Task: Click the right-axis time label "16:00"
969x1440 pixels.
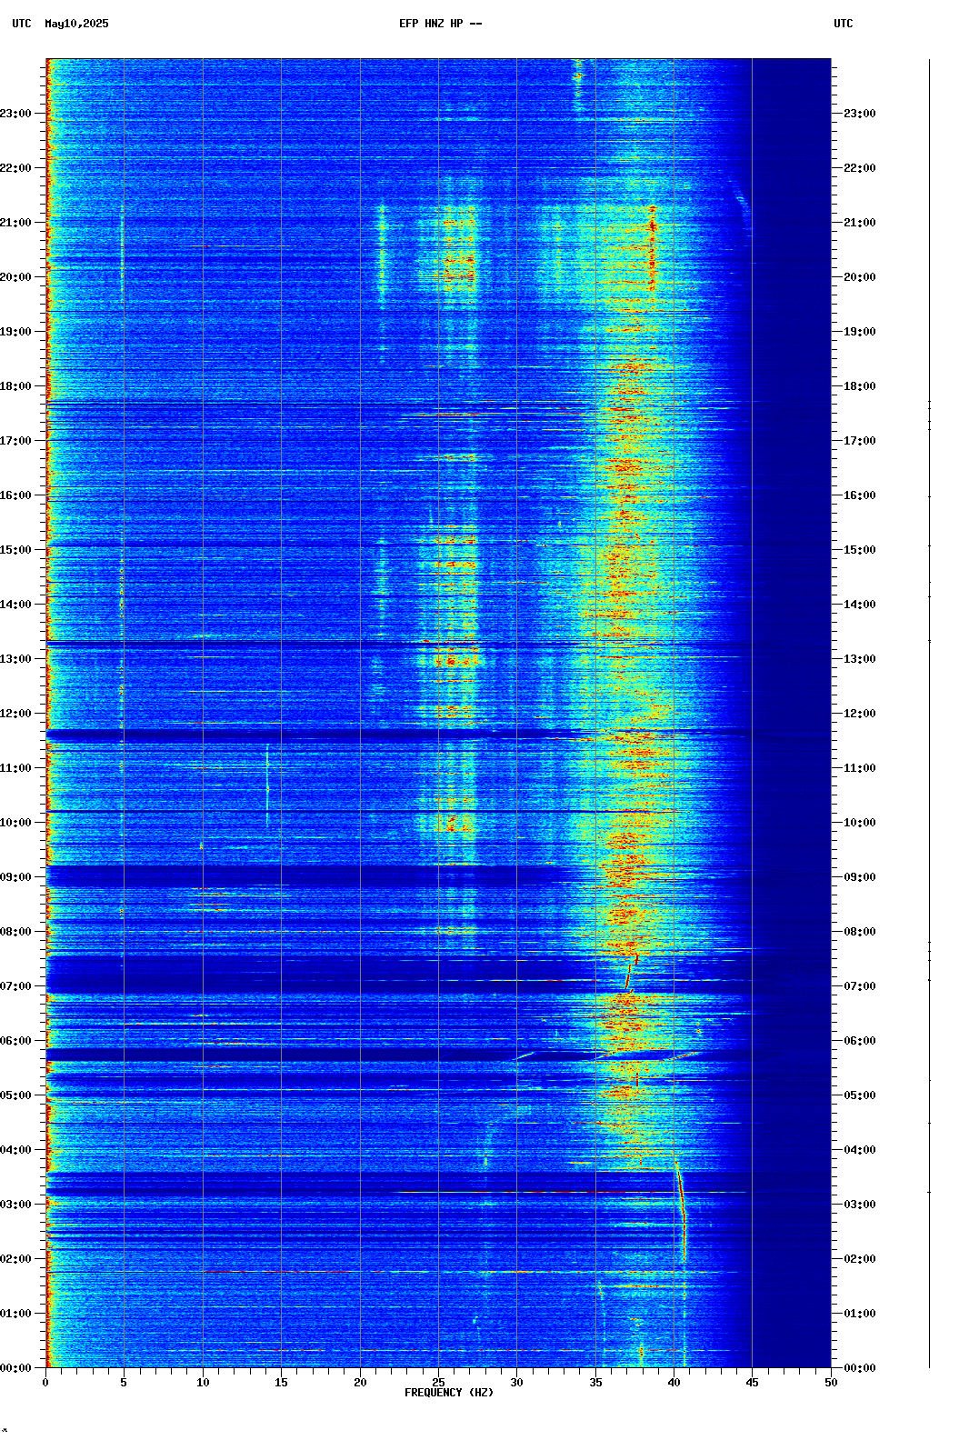Action: [x=860, y=495]
